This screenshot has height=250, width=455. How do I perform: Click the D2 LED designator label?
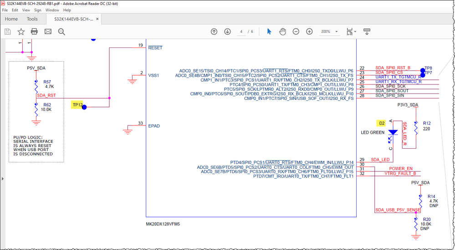382,123
